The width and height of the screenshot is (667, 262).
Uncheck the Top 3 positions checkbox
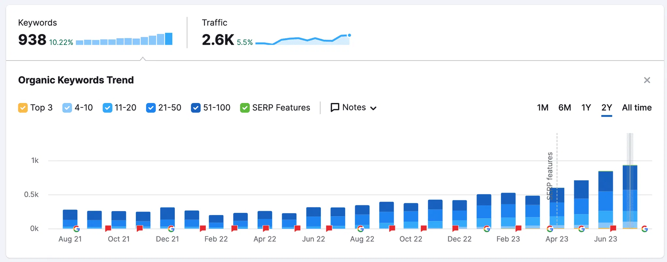point(23,108)
